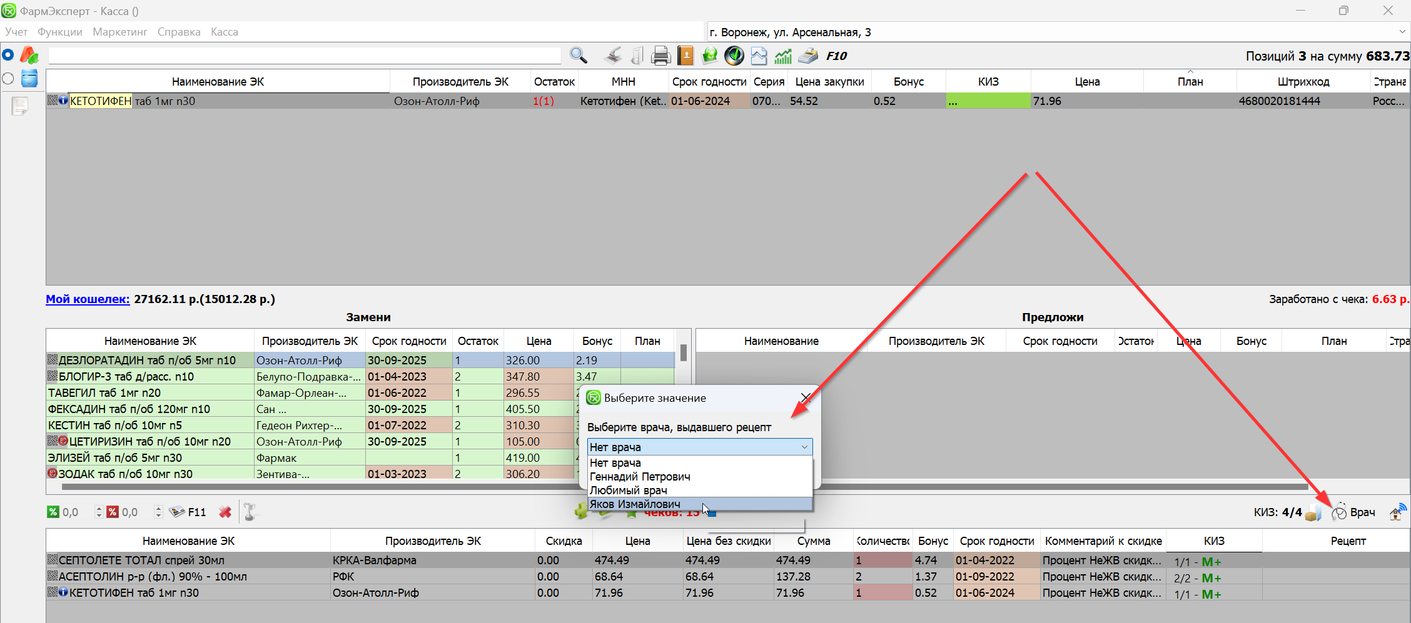Open the Маркетинг menu

point(120,32)
